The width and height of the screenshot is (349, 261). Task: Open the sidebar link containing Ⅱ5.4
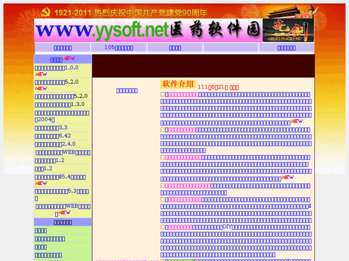tap(60, 177)
